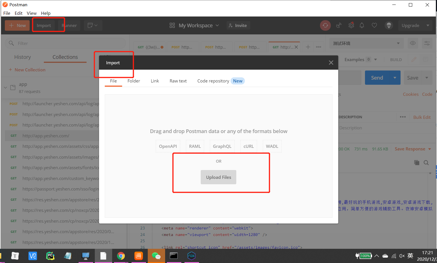Switch to the Folder import tab
The height and width of the screenshot is (263, 437).
pyautogui.click(x=134, y=81)
